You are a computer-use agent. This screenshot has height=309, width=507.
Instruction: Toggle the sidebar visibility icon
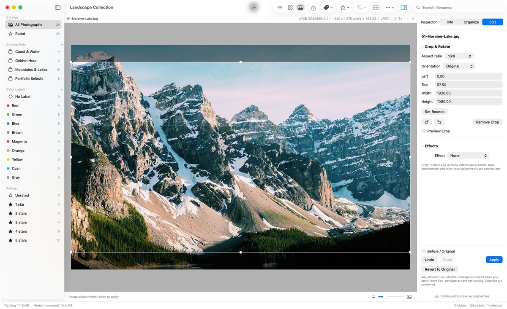click(58, 8)
